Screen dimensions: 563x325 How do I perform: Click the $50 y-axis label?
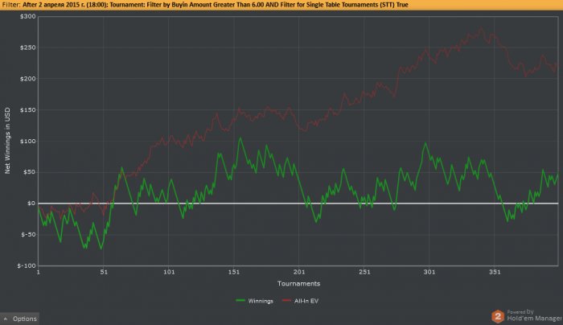pos(30,172)
